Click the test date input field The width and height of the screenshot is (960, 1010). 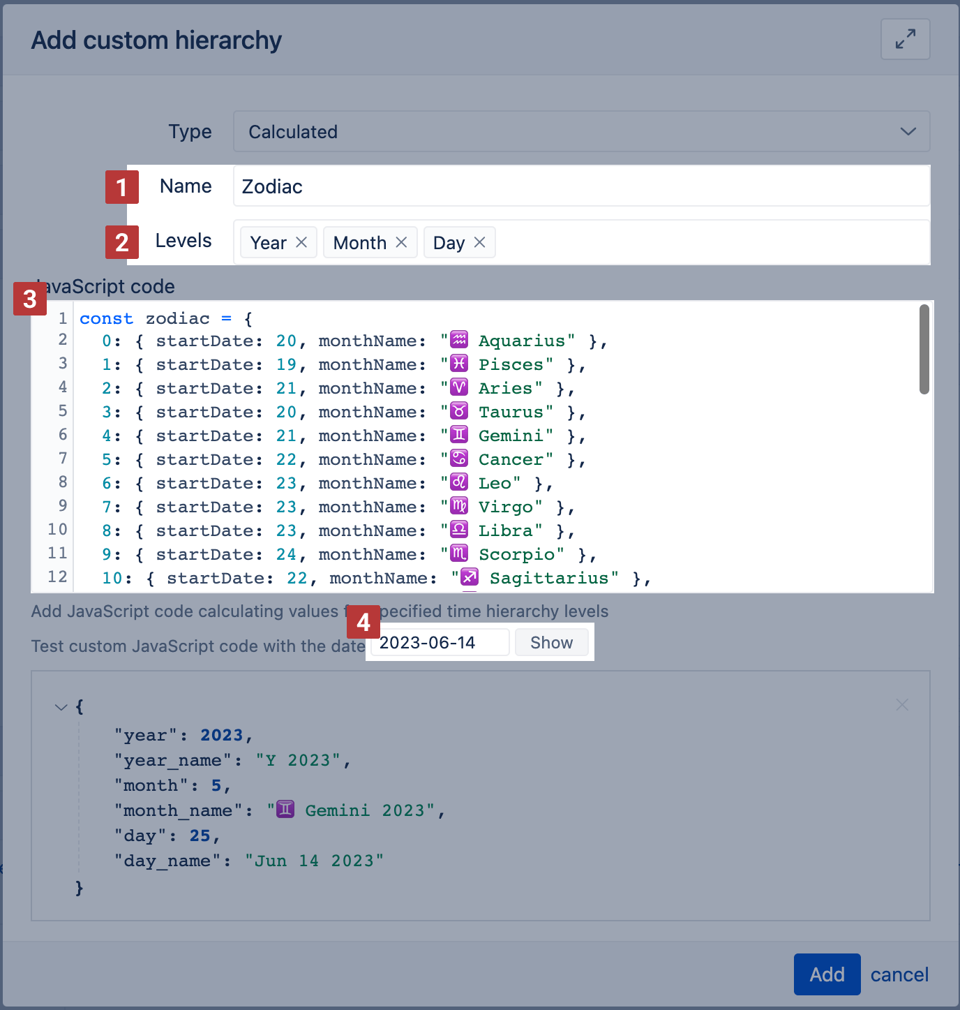[440, 642]
